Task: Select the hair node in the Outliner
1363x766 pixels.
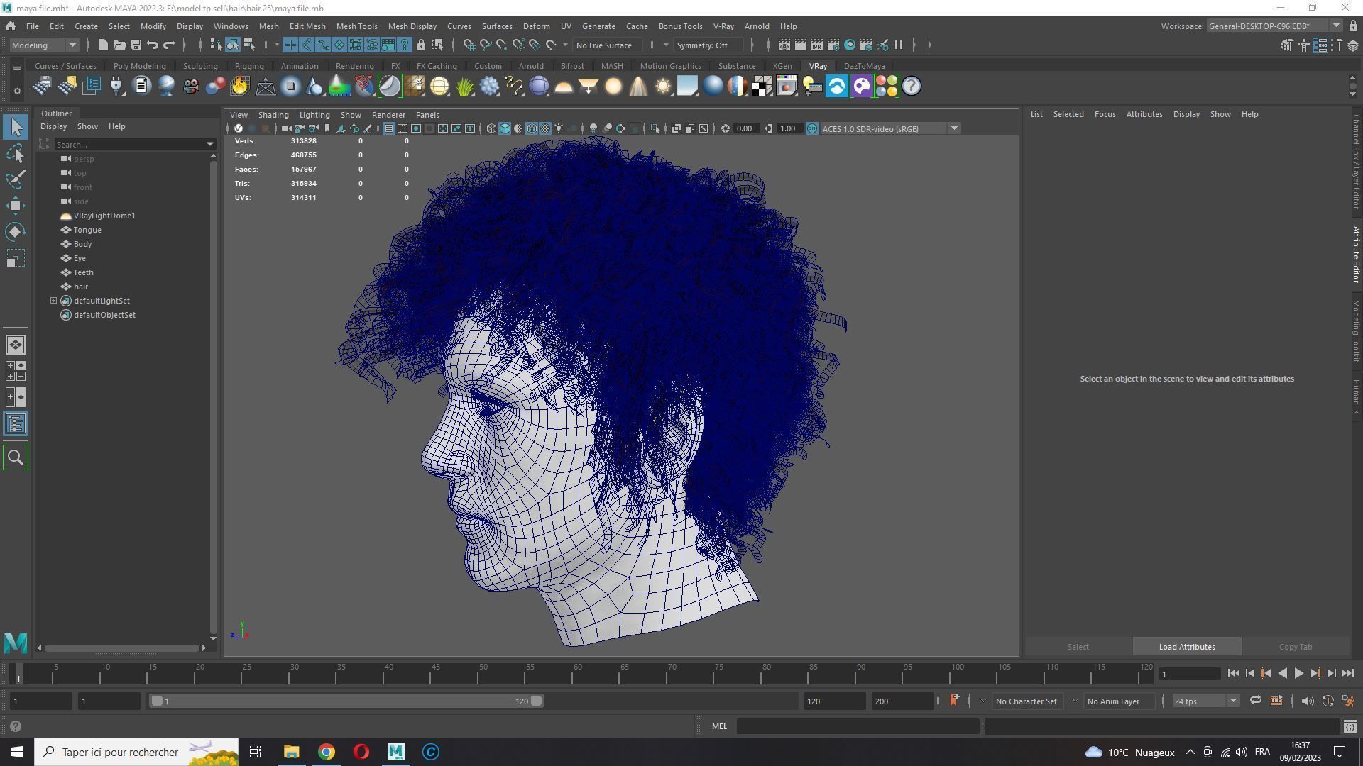Action: pyautogui.click(x=81, y=287)
